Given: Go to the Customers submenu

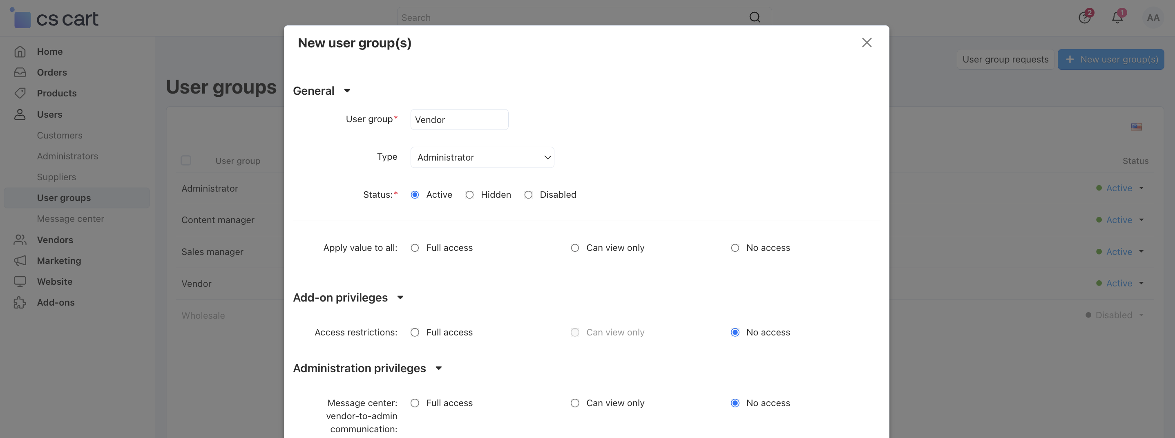Looking at the screenshot, I should pyautogui.click(x=60, y=136).
